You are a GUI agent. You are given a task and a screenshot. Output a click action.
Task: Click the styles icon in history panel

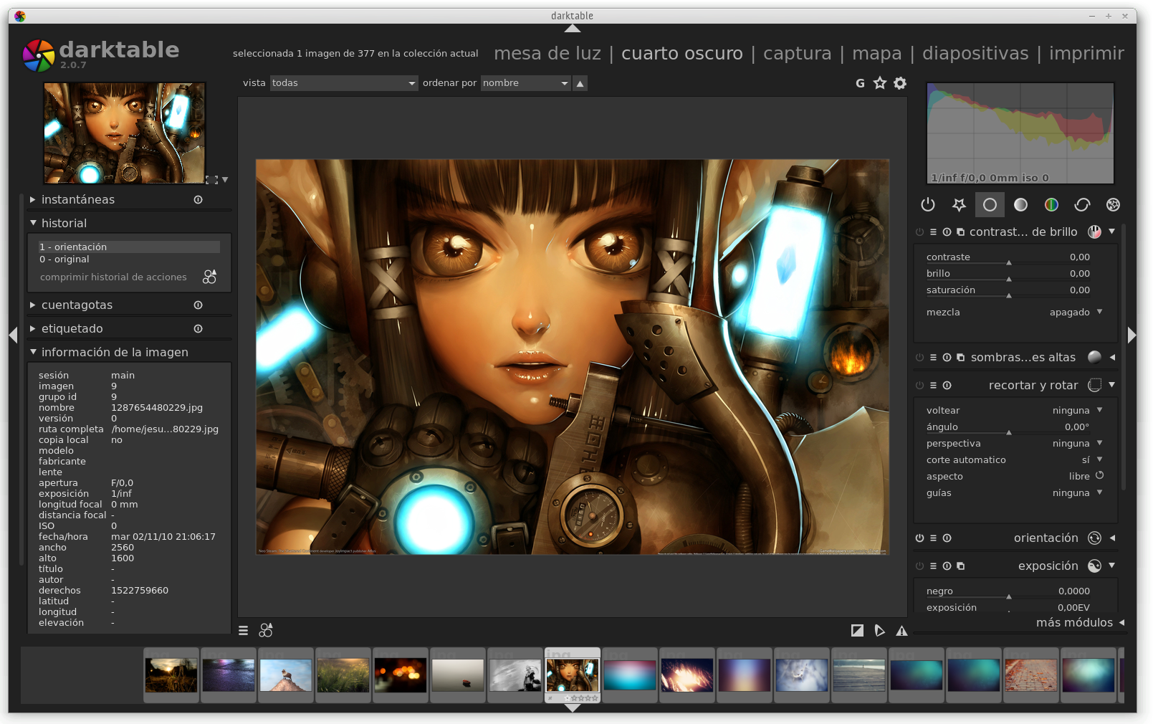(x=209, y=277)
